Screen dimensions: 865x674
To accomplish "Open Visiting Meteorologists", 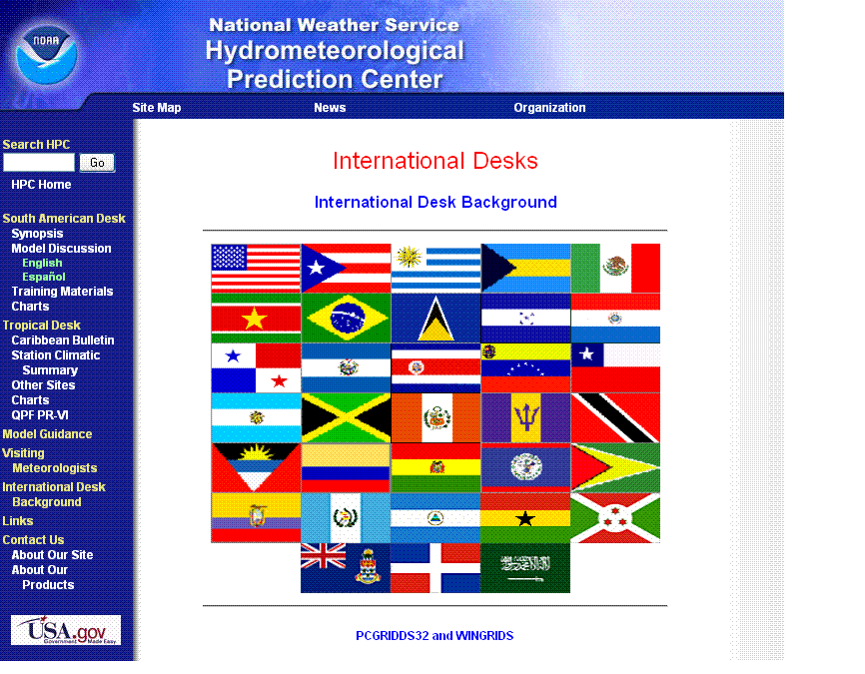I will click(50, 460).
